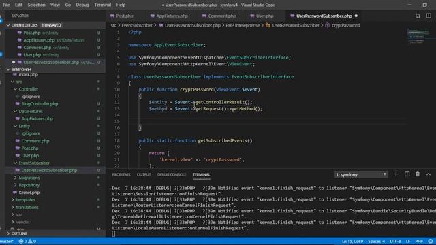Image resolution: width=436 pixels, height=245 pixels.
Task: Open the View menu
Action: point(55,5)
